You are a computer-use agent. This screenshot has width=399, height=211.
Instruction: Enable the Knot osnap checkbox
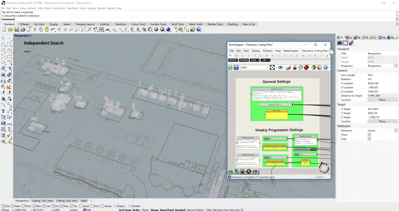pos(92,206)
